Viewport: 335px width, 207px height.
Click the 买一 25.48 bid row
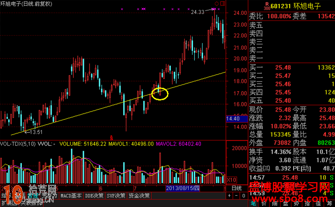tap(292, 68)
